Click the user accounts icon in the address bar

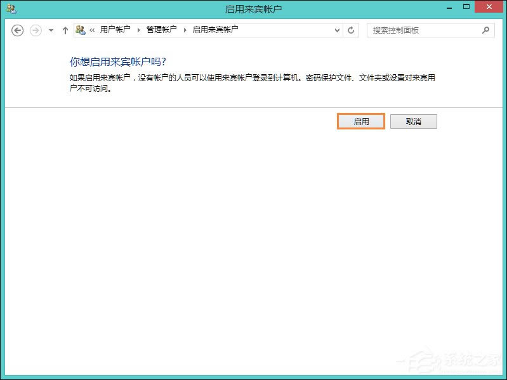[81, 30]
